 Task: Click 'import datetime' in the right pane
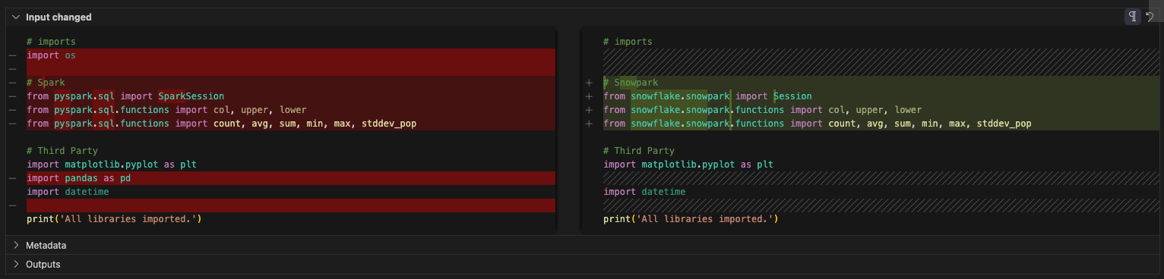(644, 192)
